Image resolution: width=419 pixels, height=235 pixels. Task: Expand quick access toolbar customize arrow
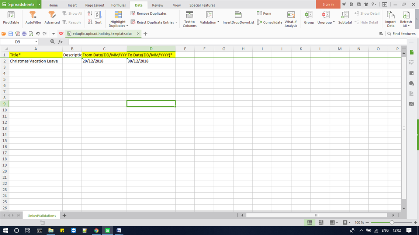[x=53, y=33]
